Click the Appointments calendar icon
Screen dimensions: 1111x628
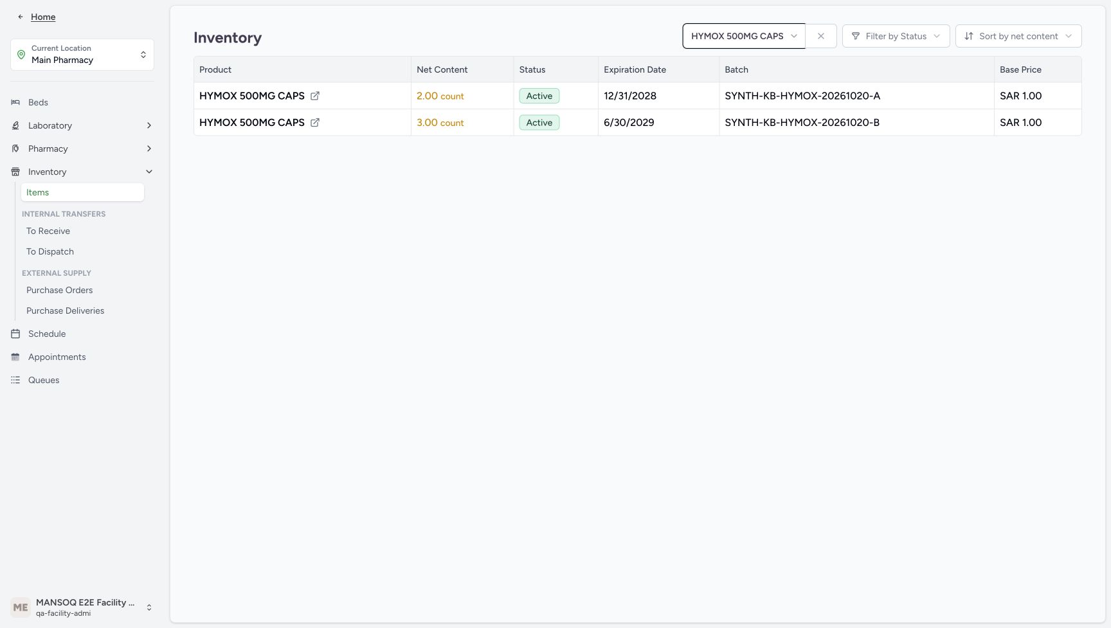click(15, 357)
